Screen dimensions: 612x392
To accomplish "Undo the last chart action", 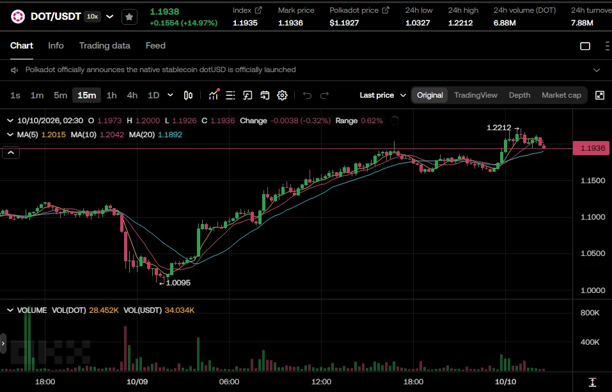I will tap(307, 95).
